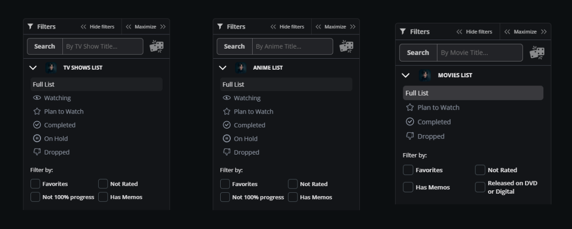Click the By Movie Title search field
Viewport: 572px width, 229px height.
pyautogui.click(x=479, y=52)
